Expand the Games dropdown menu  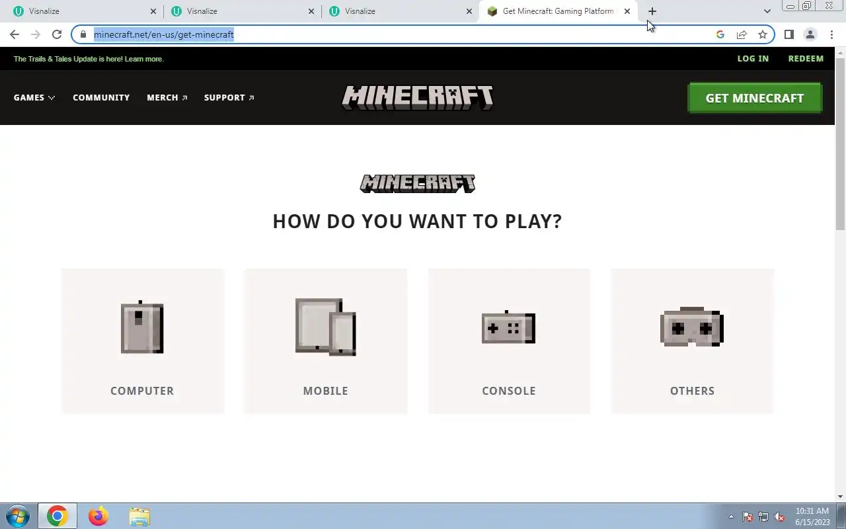34,97
